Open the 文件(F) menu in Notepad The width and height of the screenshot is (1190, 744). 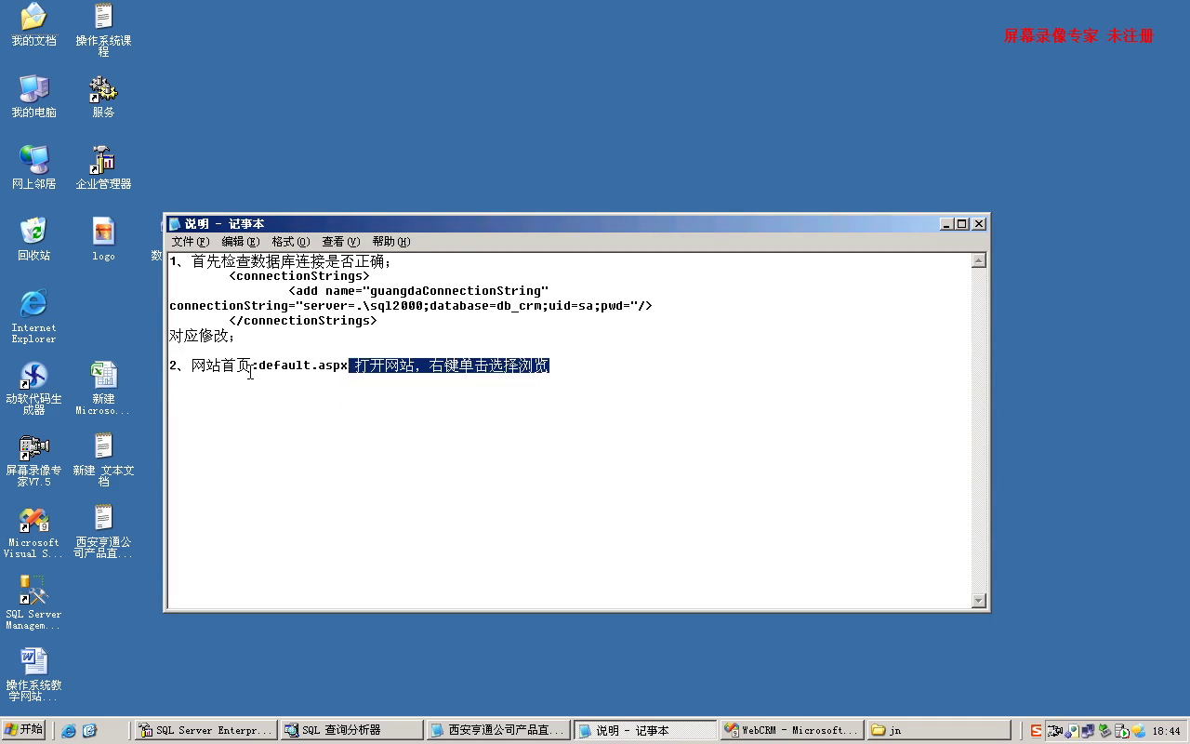click(x=191, y=242)
